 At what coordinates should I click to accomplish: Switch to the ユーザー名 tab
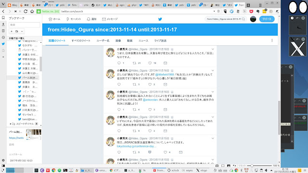tap(103, 40)
